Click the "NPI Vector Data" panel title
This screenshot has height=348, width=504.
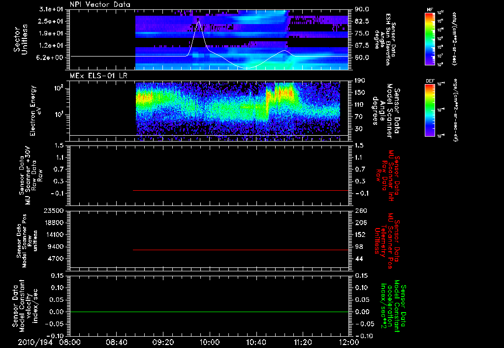(100, 4)
